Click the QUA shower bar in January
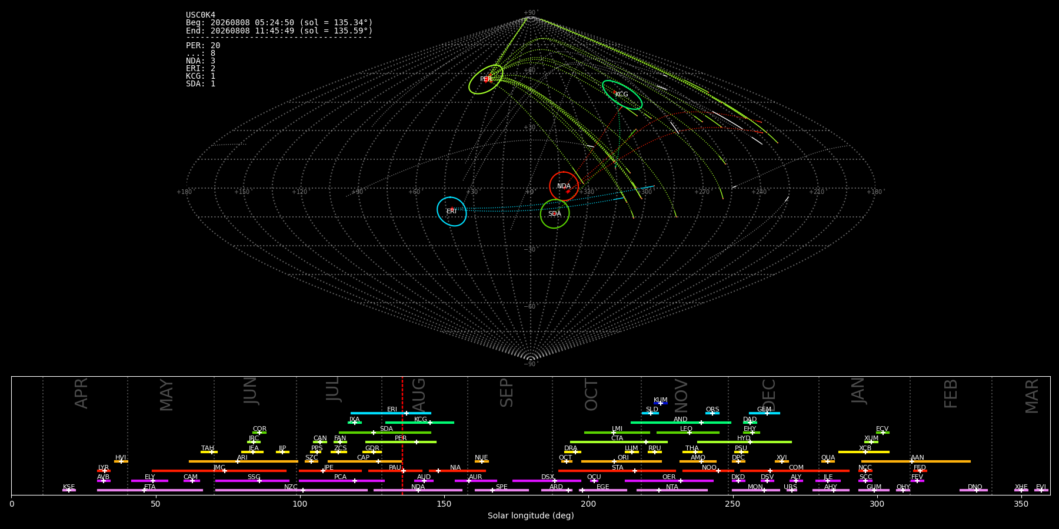Viewport: 1059px width, 529px height. tap(828, 461)
